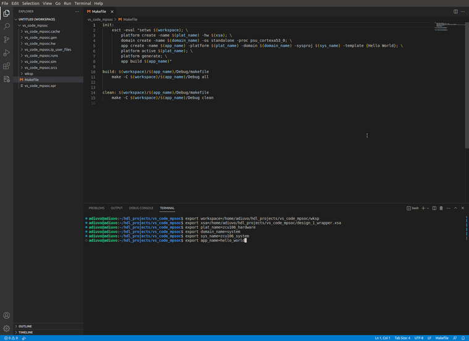Screen dimensions: 469x341
Task: Open the Extensions view
Action: 6,66
